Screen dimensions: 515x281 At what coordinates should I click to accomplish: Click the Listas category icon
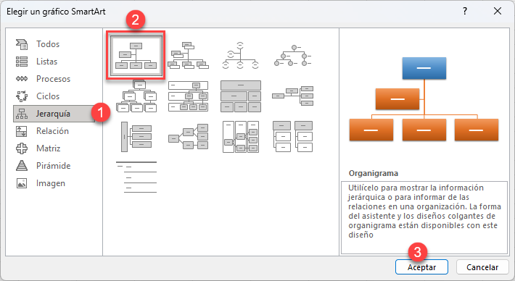22,62
